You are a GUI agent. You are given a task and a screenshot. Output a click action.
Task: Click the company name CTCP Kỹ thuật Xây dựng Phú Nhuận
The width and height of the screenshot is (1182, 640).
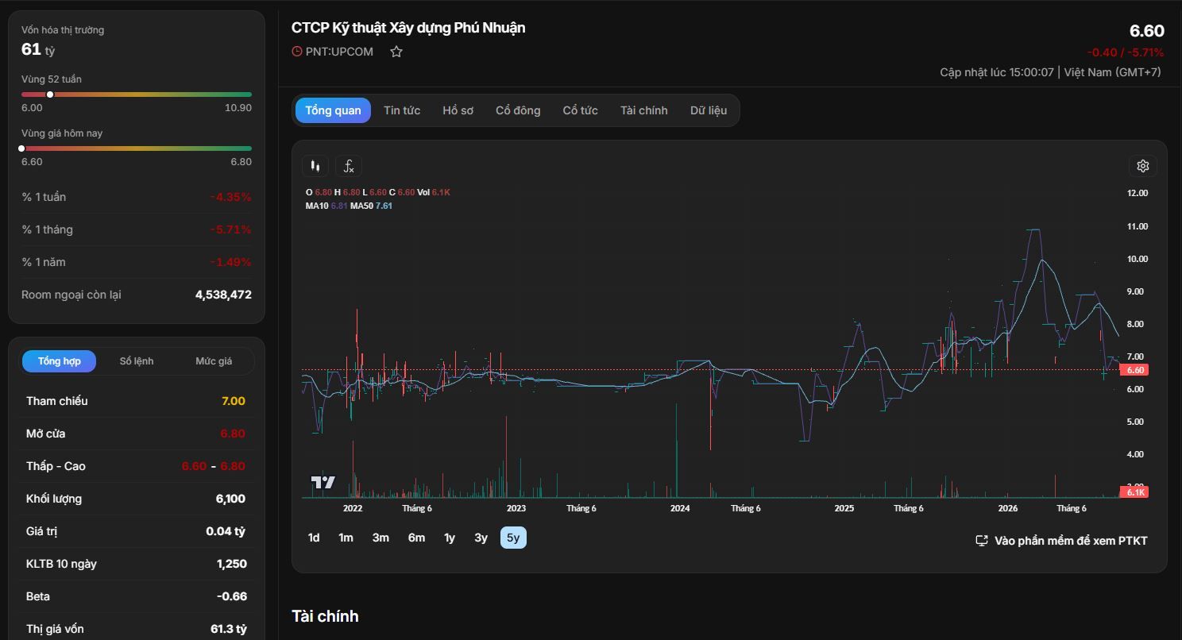[408, 28]
